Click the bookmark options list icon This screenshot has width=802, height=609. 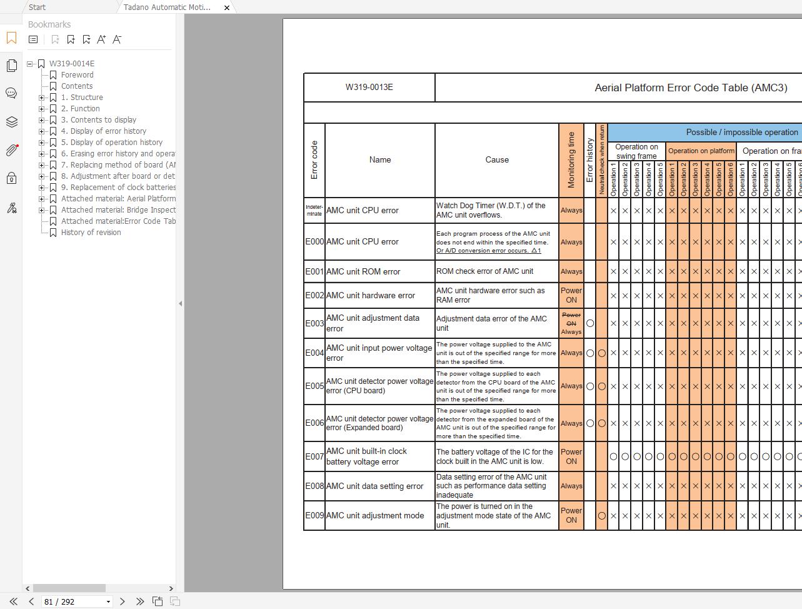point(33,39)
